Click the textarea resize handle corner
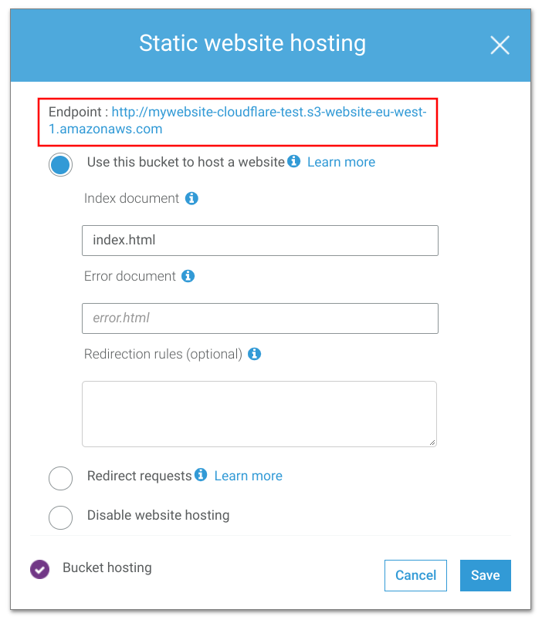 [432, 442]
